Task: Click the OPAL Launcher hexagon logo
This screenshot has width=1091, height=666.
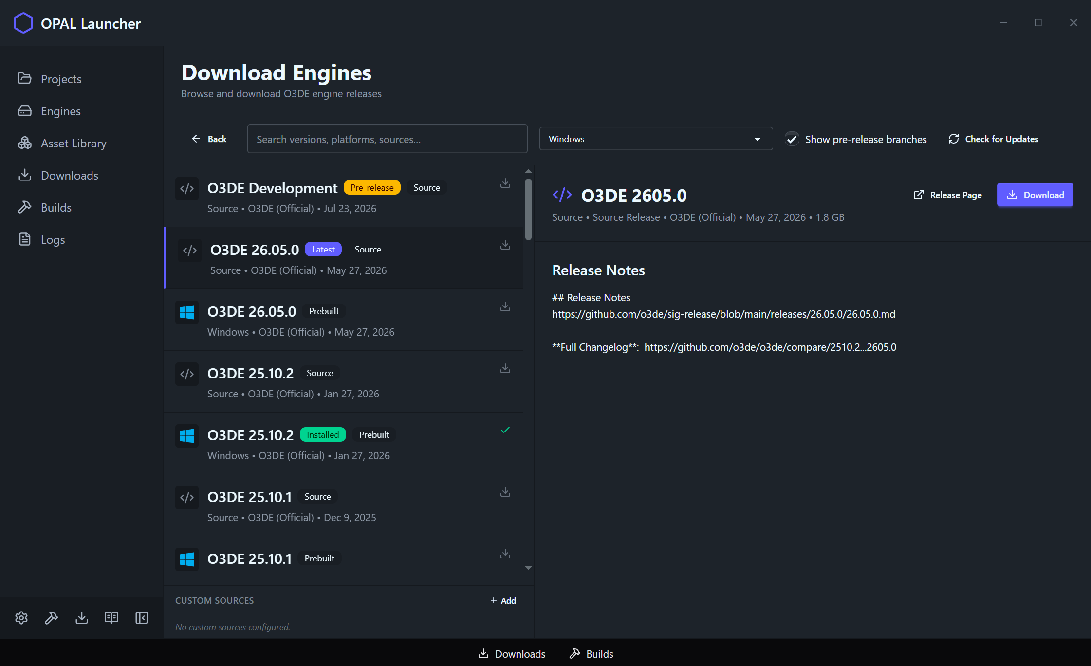Action: pyautogui.click(x=23, y=23)
